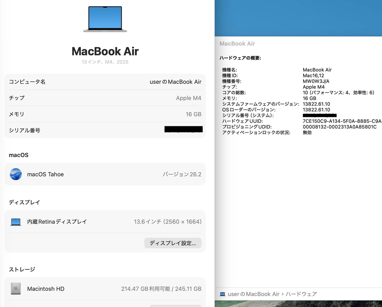The height and width of the screenshot is (307, 382).
Task: Click the 13インチ、M4、2025 subtitle
Action: (x=105, y=62)
